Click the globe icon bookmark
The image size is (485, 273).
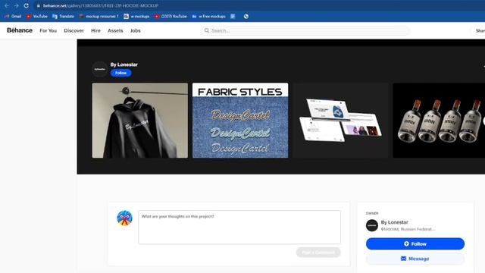click(246, 17)
